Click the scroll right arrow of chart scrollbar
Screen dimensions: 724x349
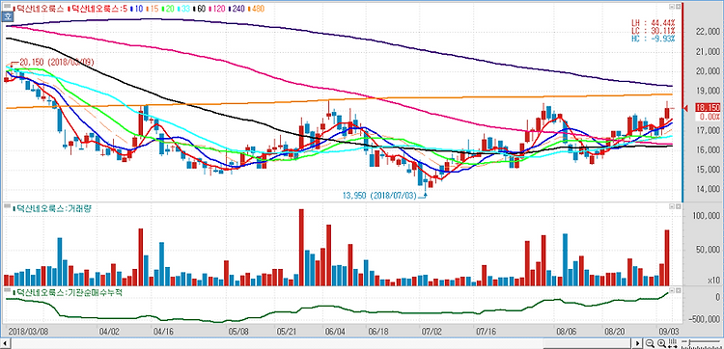tap(638, 343)
